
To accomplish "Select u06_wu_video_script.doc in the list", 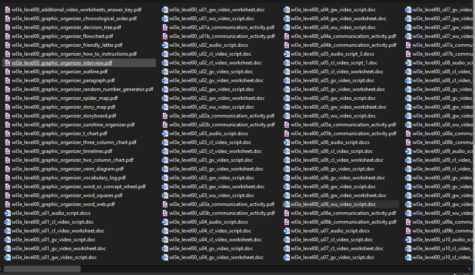I will pyautogui.click(x=333, y=204).
